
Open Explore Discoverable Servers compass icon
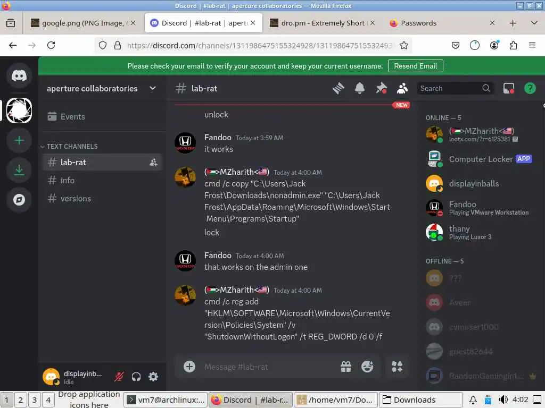(19, 200)
